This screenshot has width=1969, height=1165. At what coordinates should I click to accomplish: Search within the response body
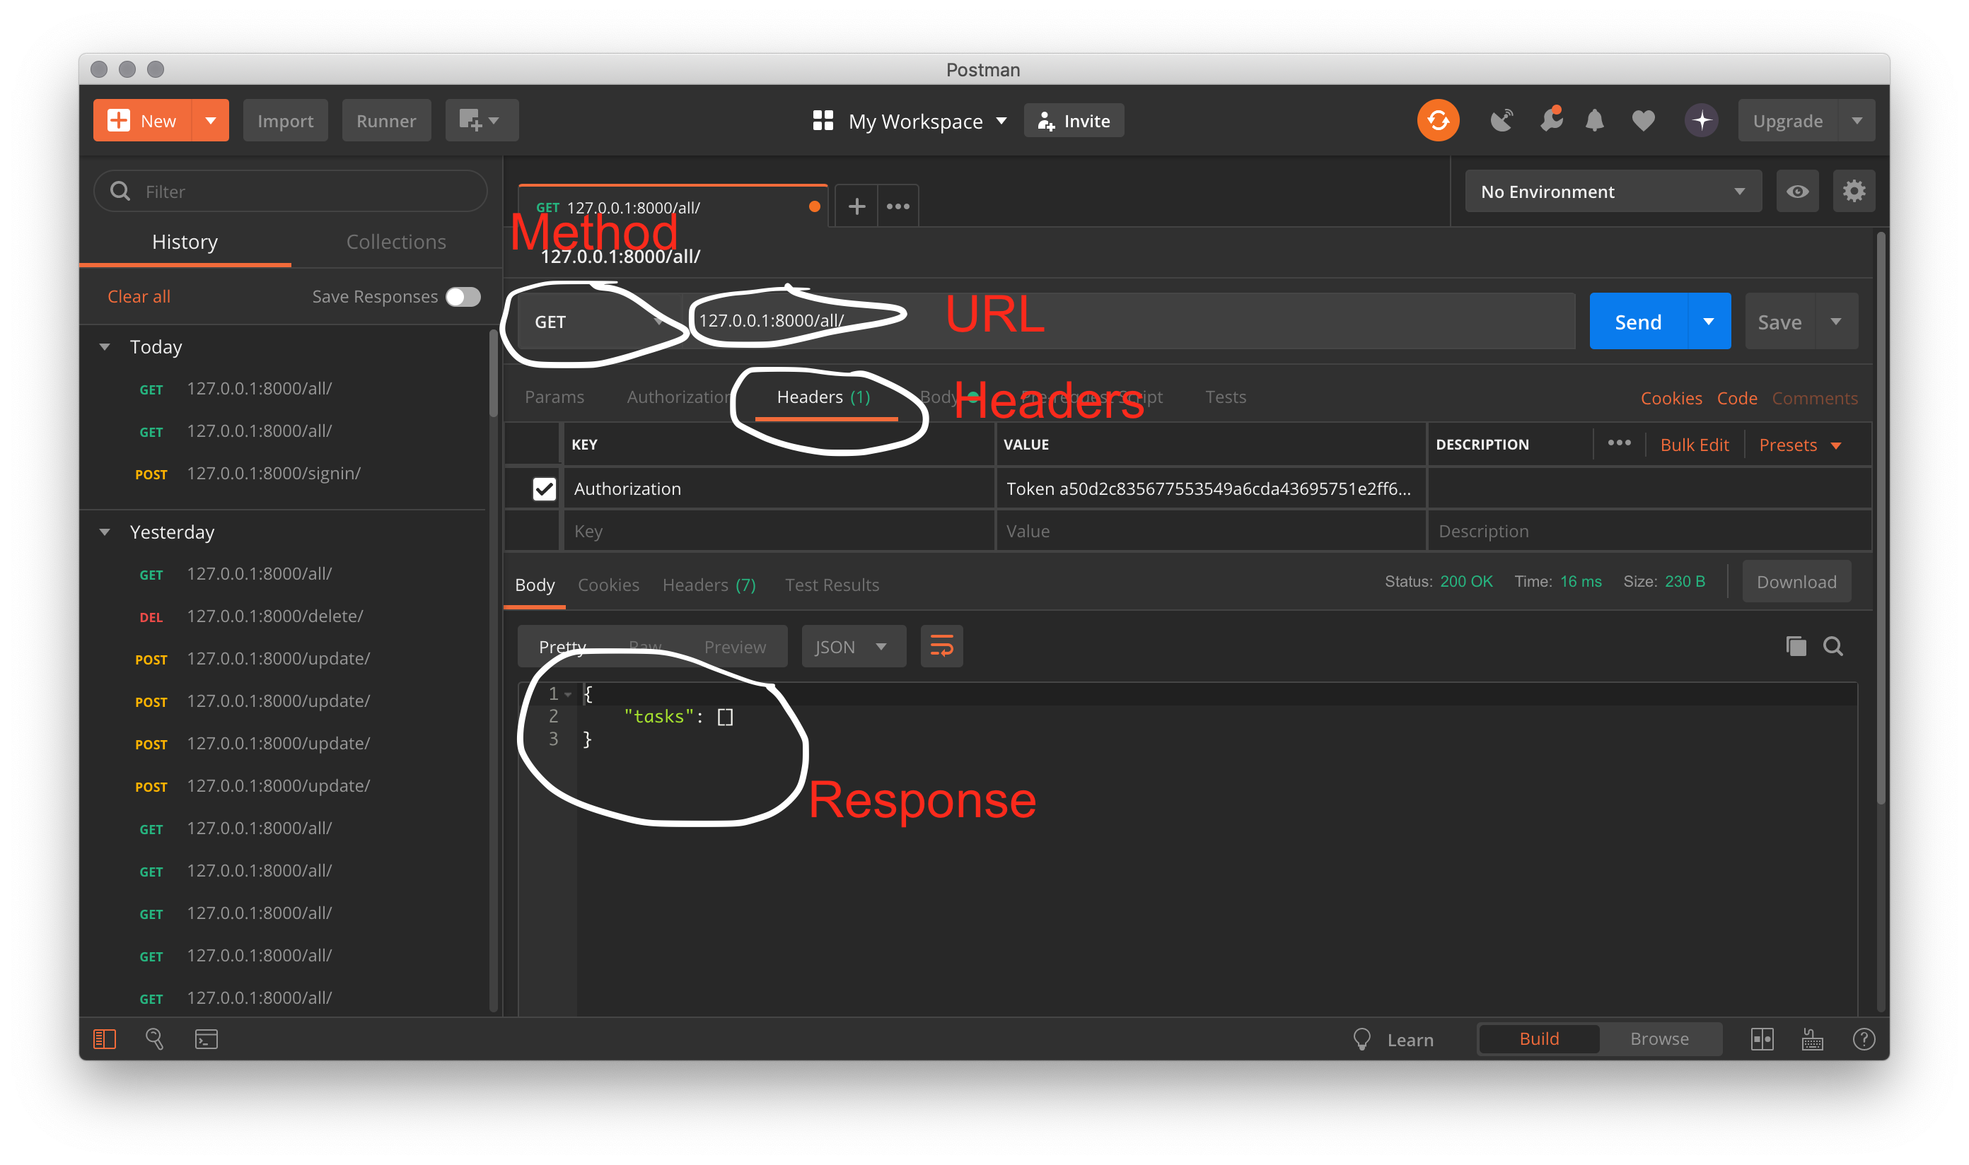pos(1832,646)
